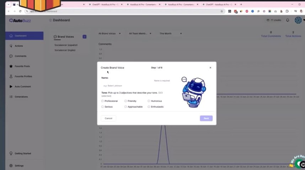Switch to second ChatGPT - AutoBuzz AI Pro tab
Image resolution: width=305 pixels, height=170 pixels.
tap(219, 4)
